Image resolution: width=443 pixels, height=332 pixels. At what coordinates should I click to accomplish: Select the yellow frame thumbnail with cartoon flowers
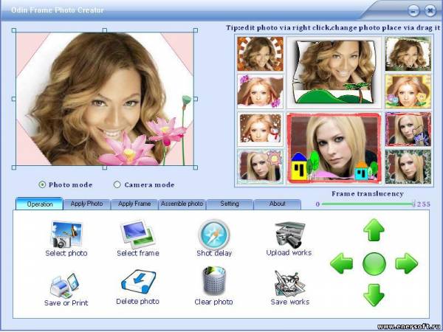tap(408, 91)
